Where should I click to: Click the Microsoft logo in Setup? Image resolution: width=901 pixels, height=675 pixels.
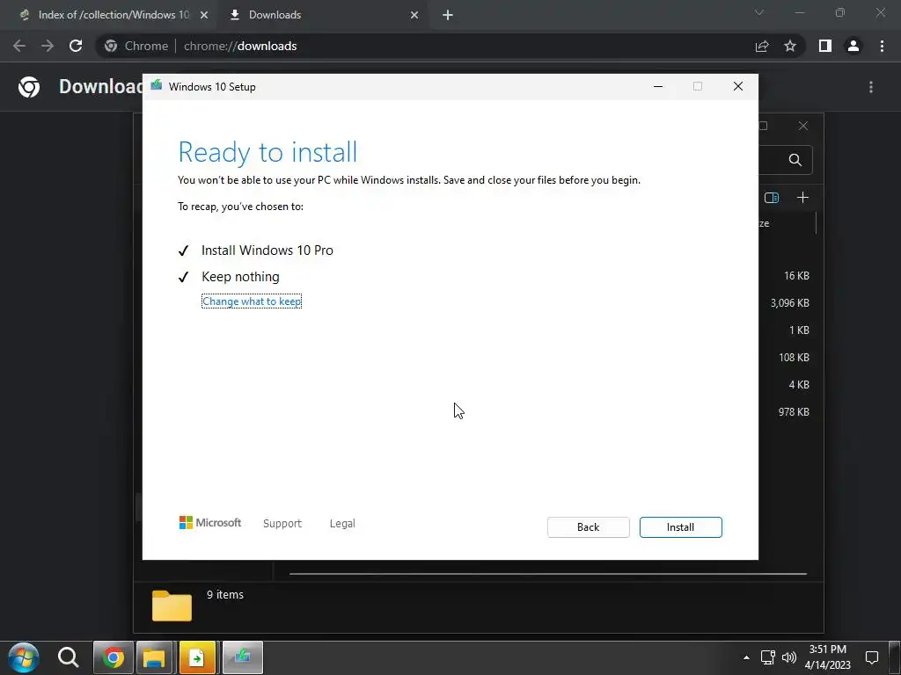210,522
